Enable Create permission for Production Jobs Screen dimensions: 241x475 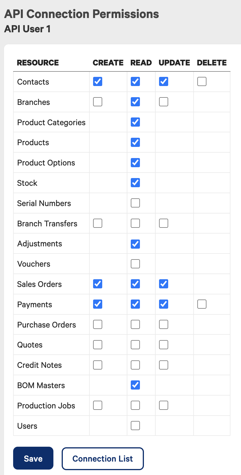click(98, 405)
